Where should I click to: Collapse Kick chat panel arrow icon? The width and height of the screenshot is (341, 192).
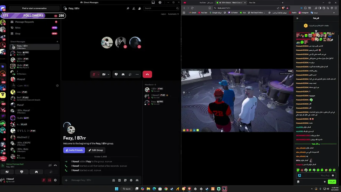298,18
